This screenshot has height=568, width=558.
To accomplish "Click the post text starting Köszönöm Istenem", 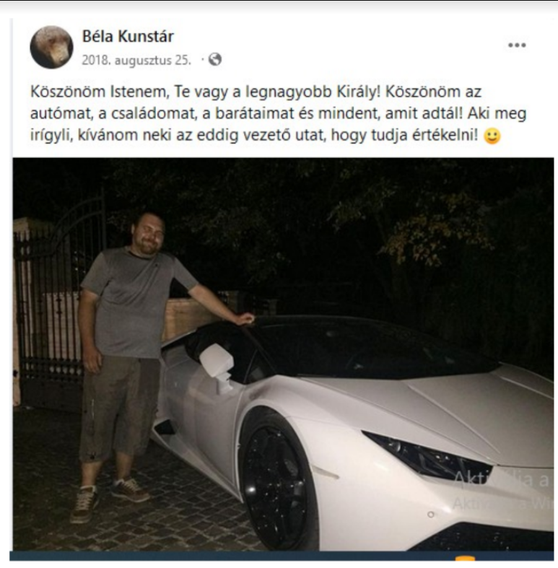I will (278, 113).
